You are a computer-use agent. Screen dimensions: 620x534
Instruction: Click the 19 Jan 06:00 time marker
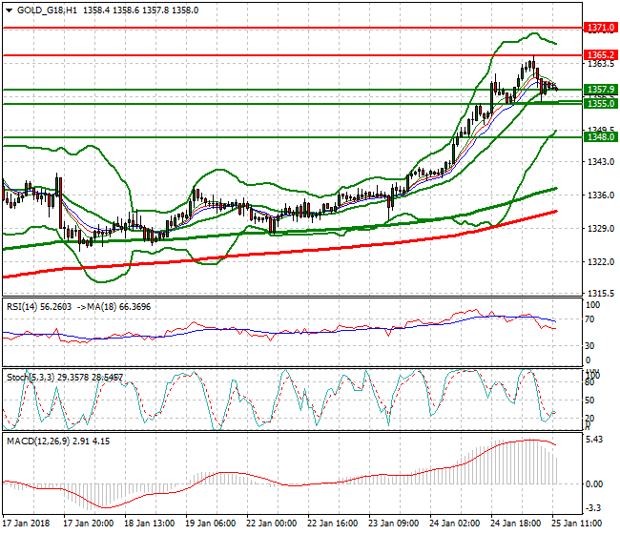click(211, 524)
